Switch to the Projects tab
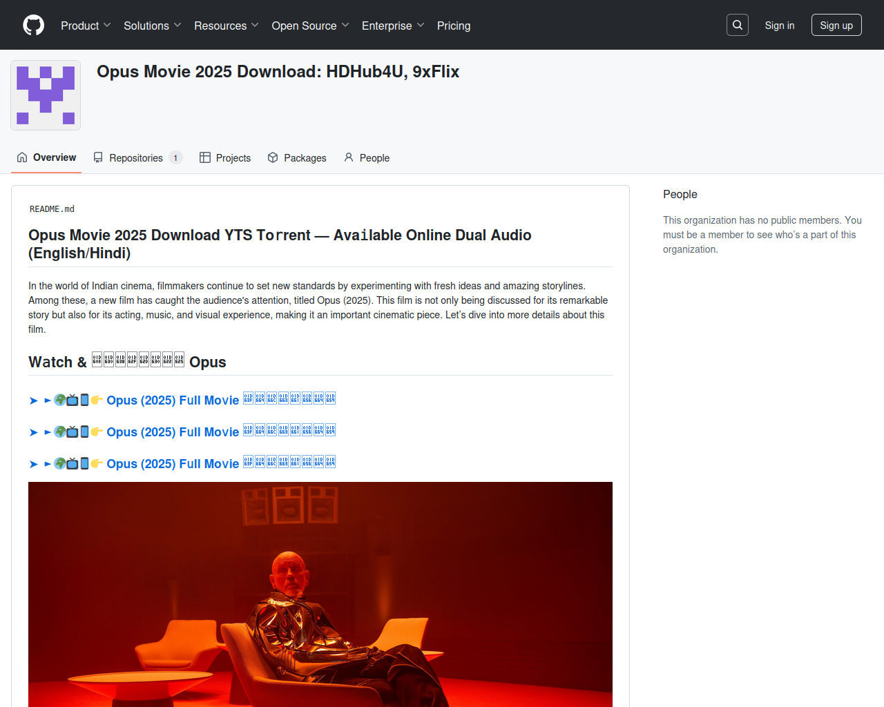Image resolution: width=884 pixels, height=707 pixels. [225, 157]
